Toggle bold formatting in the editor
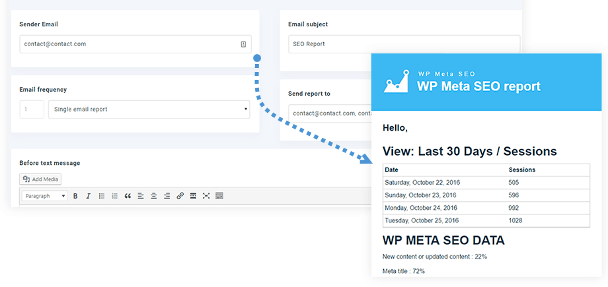This screenshot has width=608, height=287. pos(75,196)
